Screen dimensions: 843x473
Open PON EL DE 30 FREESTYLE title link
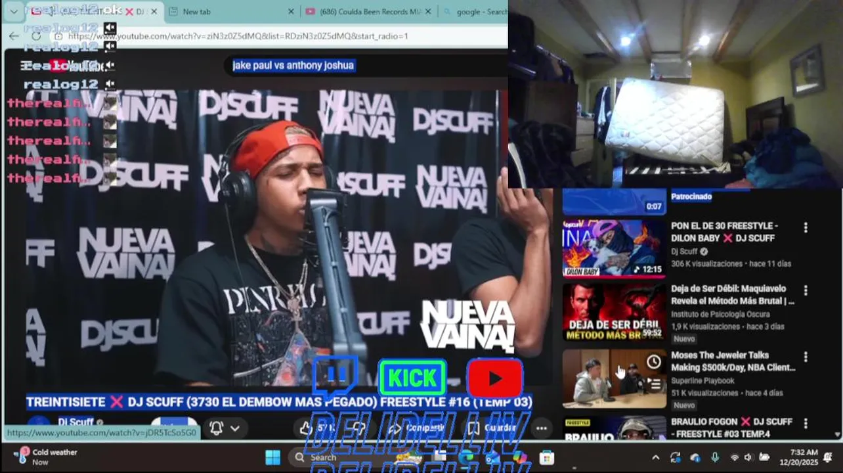(724, 232)
